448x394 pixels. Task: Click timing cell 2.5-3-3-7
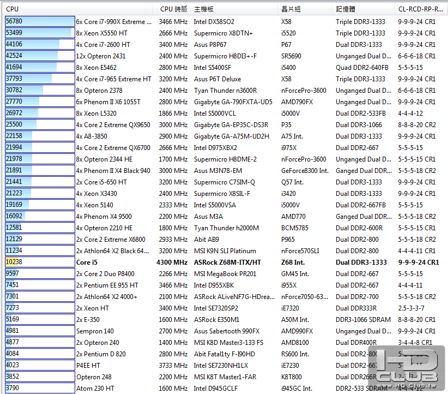411,308
